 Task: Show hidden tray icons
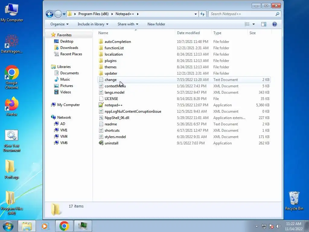(x=256, y=226)
